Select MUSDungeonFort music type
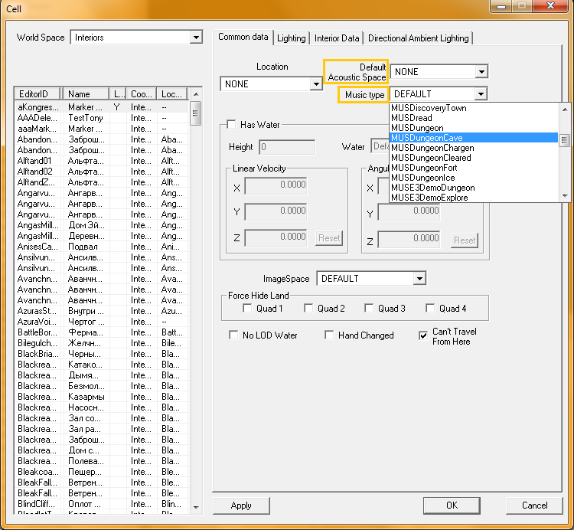 point(474,168)
